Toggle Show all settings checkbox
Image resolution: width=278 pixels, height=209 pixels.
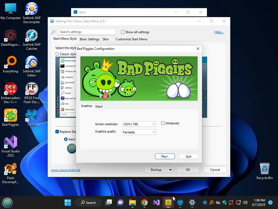pyautogui.click(x=123, y=32)
